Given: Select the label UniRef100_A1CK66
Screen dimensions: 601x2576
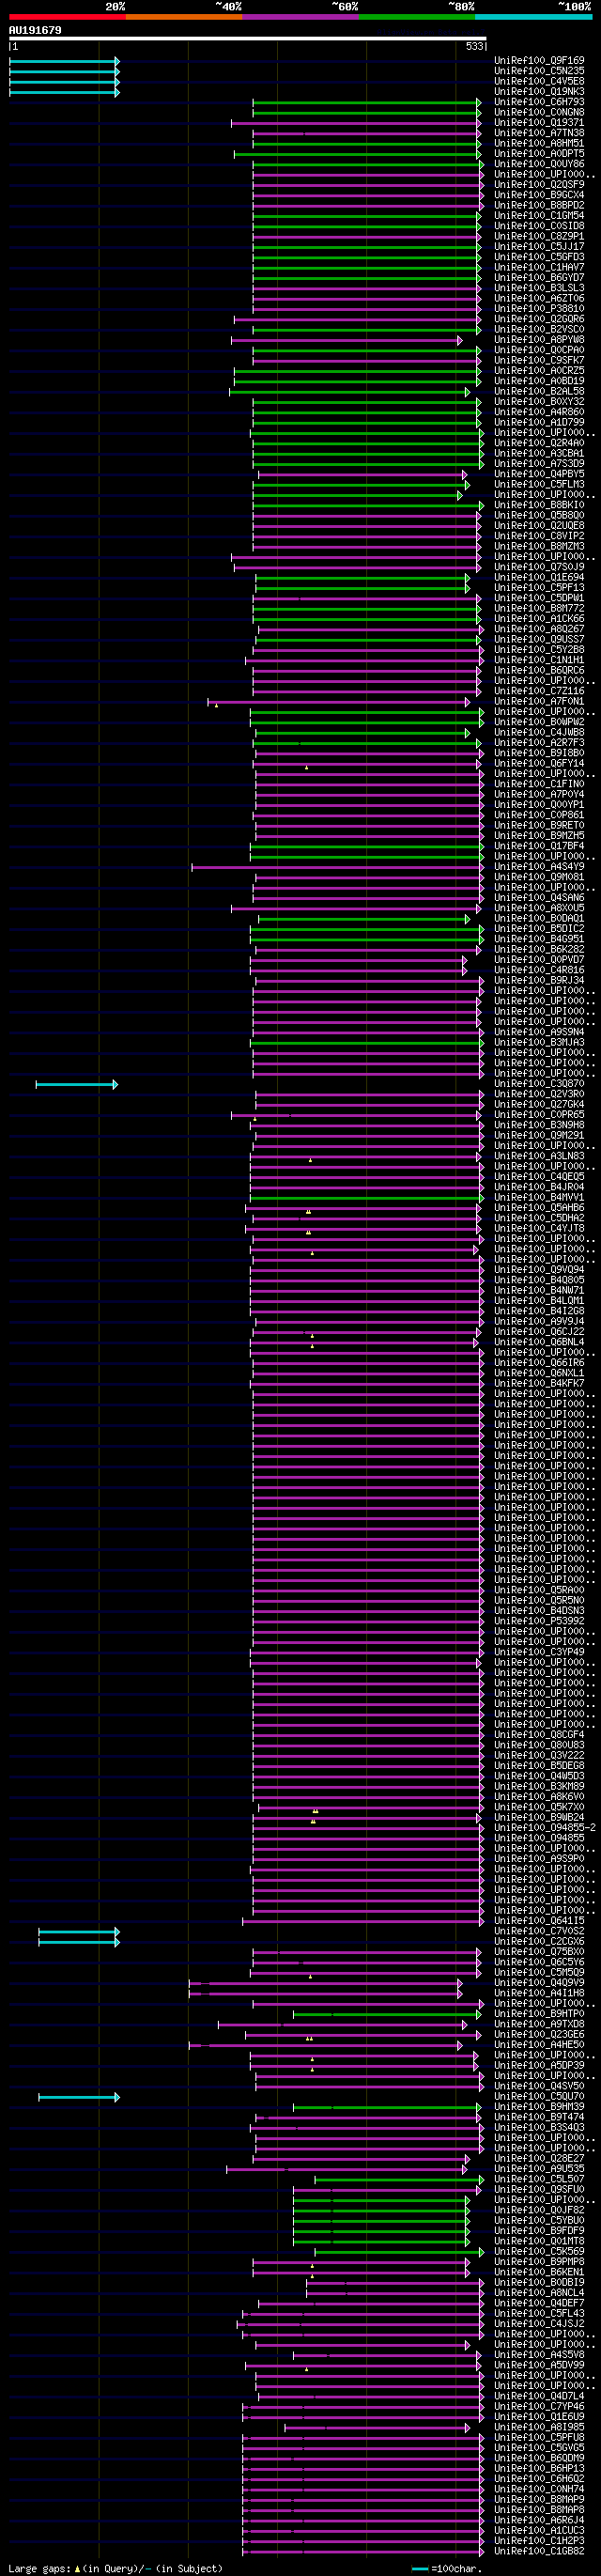Looking at the screenshot, I should tap(539, 619).
